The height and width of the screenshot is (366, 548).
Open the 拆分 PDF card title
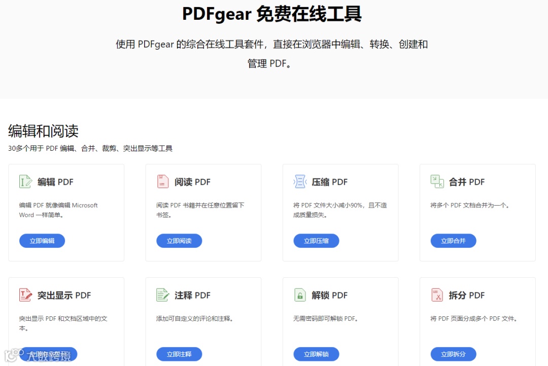[467, 295]
